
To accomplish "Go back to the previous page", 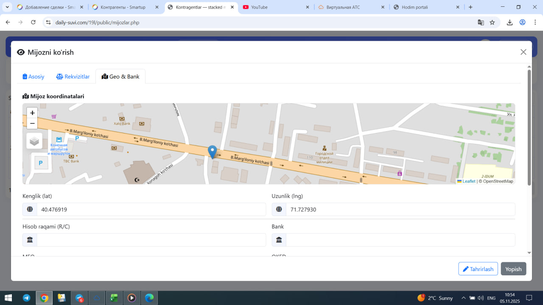I will (x=8, y=22).
